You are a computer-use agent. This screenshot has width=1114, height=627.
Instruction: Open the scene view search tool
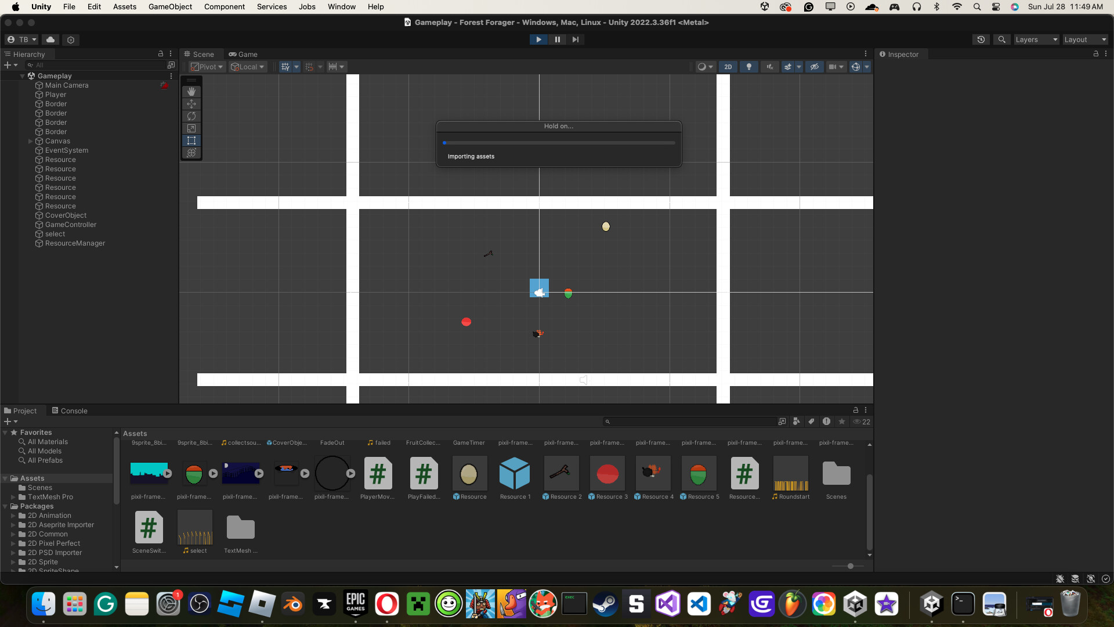pyautogui.click(x=1002, y=39)
